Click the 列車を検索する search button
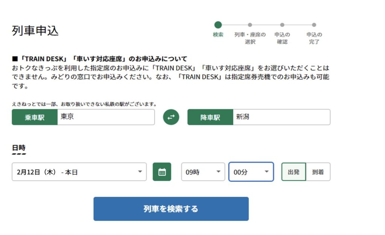This screenshot has height=235, width=385. (171, 209)
